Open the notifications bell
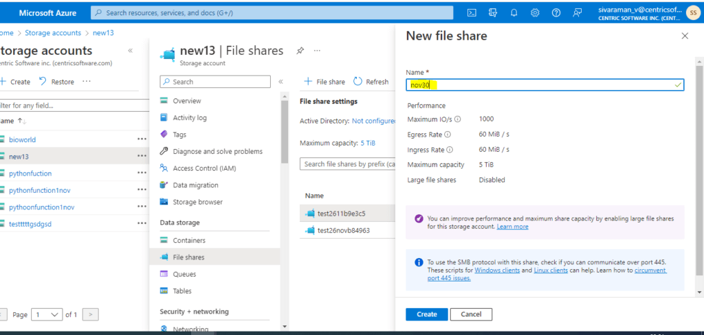This screenshot has width=704, height=335. (x=514, y=13)
